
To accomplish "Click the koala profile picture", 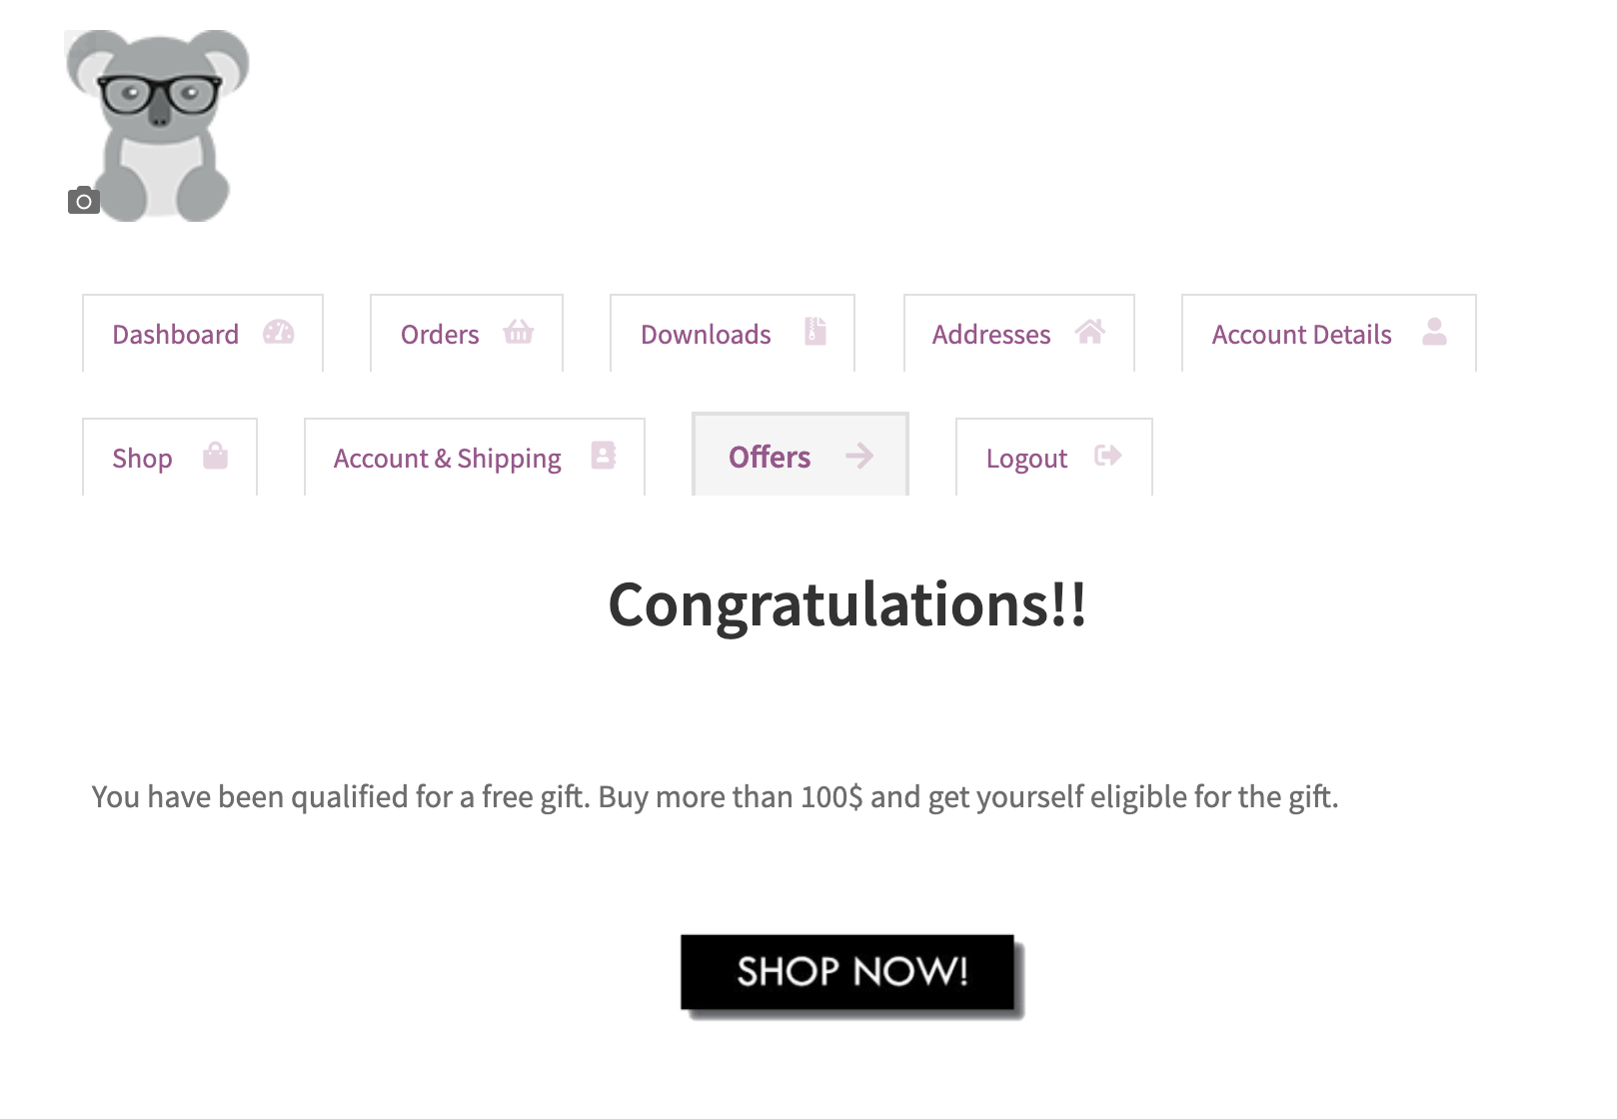I will pos(160,120).
